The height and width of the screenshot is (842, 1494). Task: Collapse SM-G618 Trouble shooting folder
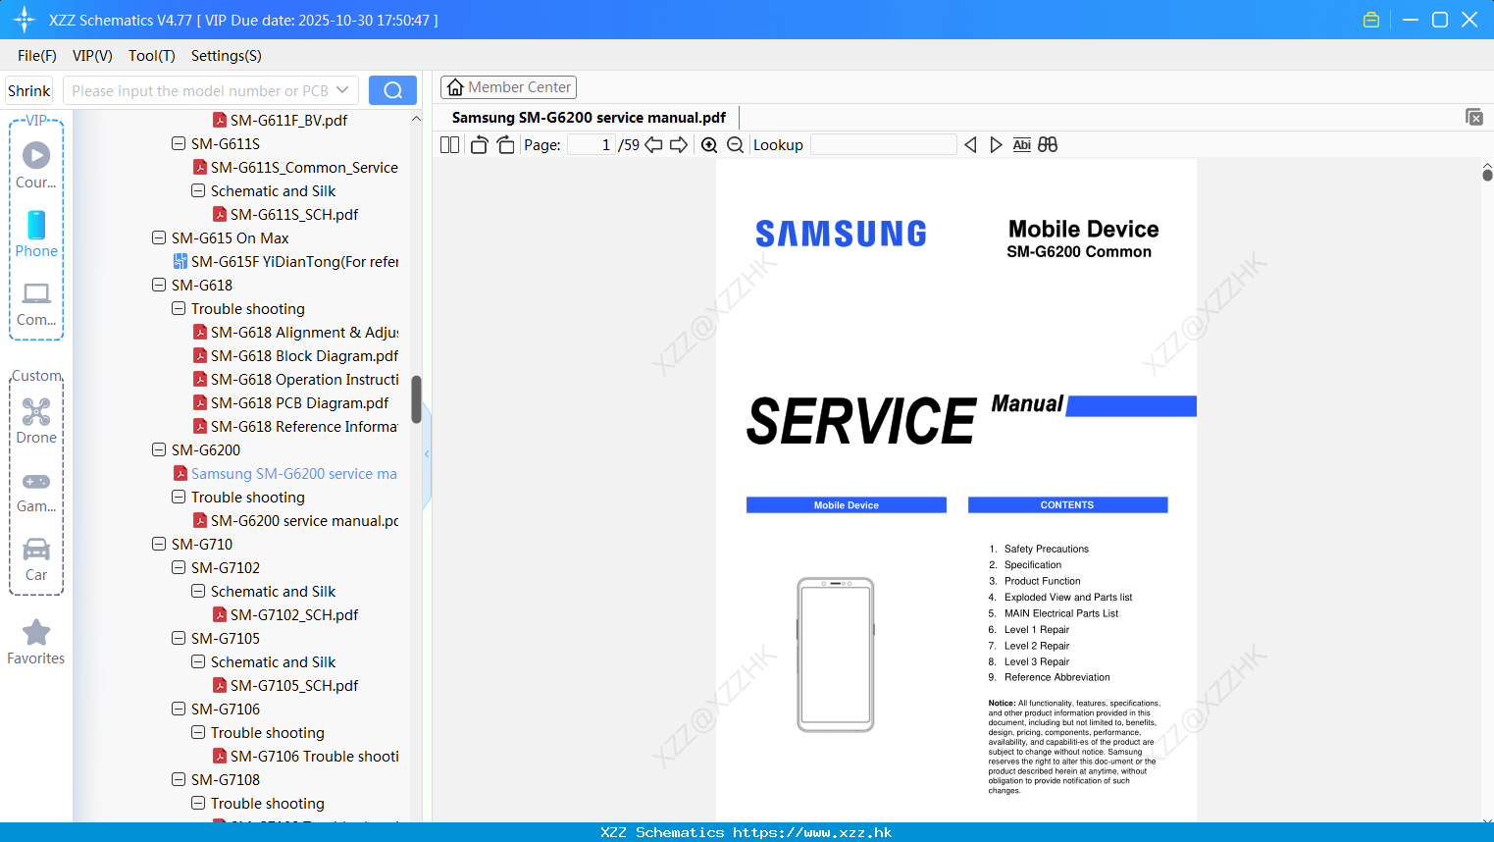[179, 308]
